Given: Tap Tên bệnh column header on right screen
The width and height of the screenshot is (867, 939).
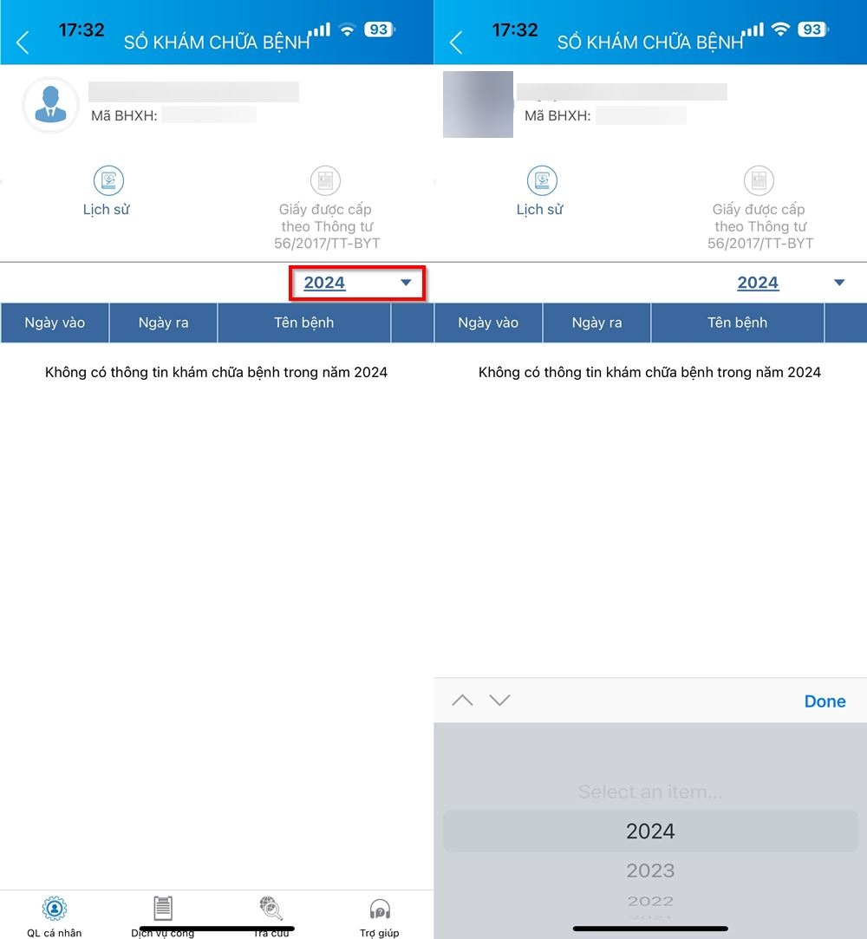Looking at the screenshot, I should (x=738, y=323).
